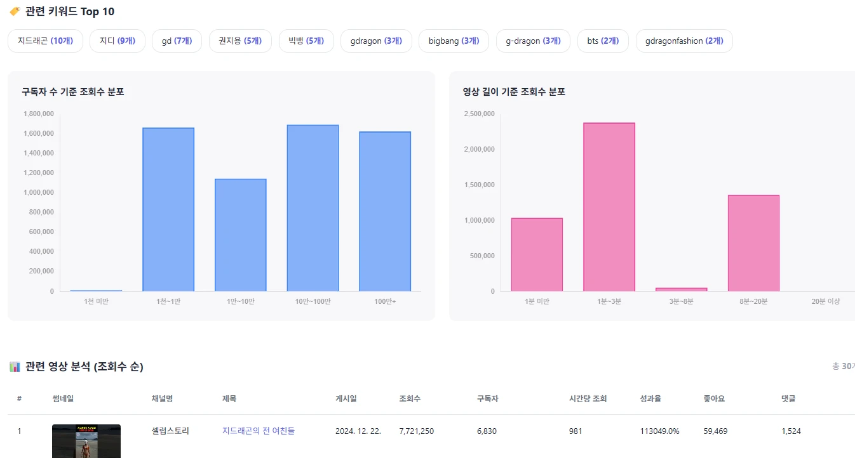The image size is (855, 458).
Task: Sort the table by the 좋아요 column
Action: tap(713, 398)
